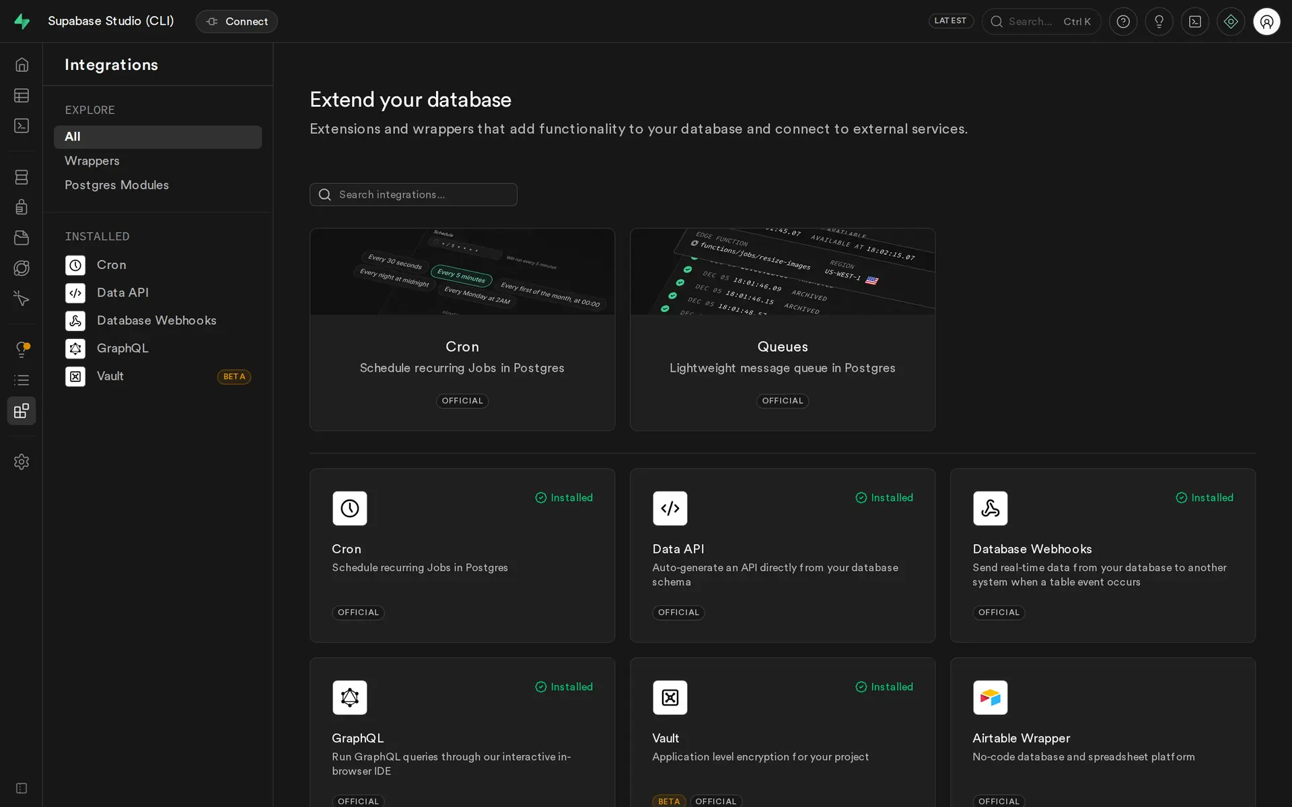Image resolution: width=1292 pixels, height=807 pixels.
Task: Click the BETA badge beside Vault in sidebar
Action: coord(234,377)
